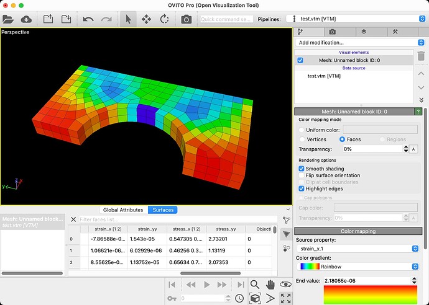Screen dimensions: 429x305
Task: Click the double-chevron pipeline icon
Action: 422,100
